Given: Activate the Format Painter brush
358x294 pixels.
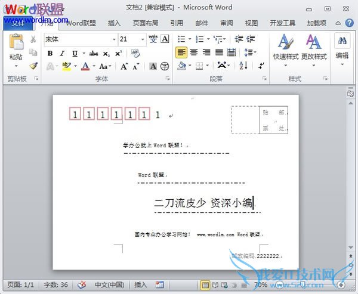Looking at the screenshot, I should [33, 66].
